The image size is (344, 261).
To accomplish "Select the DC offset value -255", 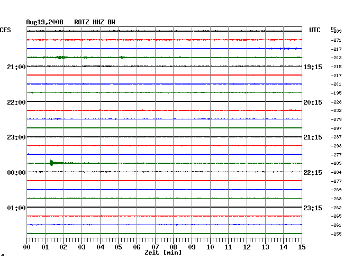I will tap(336, 234).
